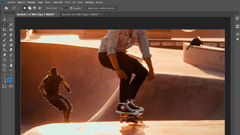Select the Hand tool

point(11,65)
